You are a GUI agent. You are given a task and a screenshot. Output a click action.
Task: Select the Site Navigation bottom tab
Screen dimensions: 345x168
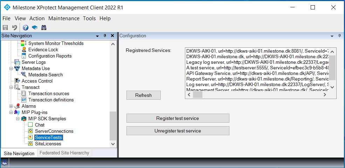(x=19, y=153)
